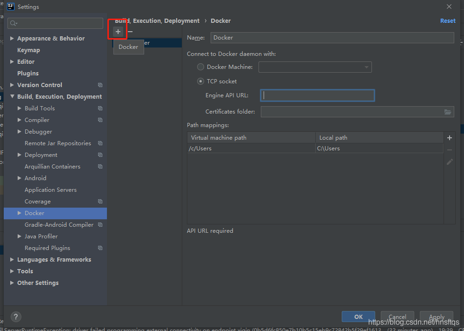
Task: Click Local path column header
Action: [x=379, y=138]
